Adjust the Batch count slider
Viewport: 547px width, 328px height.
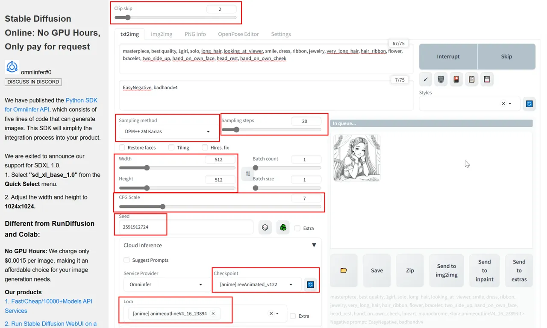coord(287,168)
